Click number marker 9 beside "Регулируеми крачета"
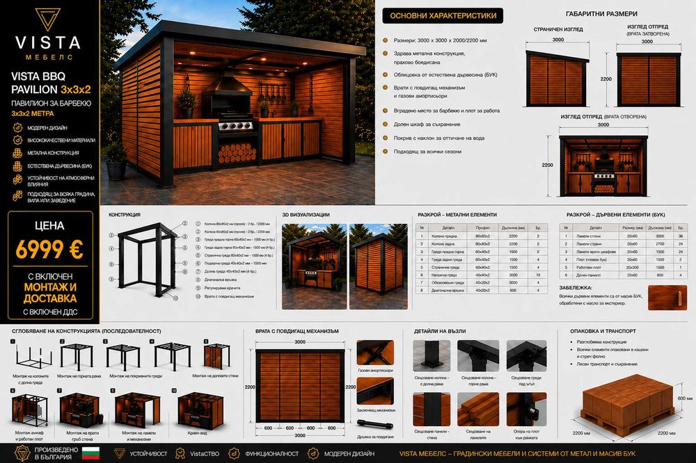 click(x=198, y=288)
